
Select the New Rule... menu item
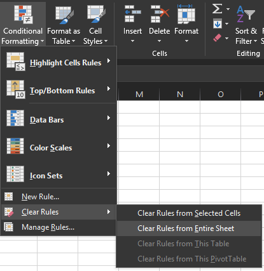[x=59, y=197]
